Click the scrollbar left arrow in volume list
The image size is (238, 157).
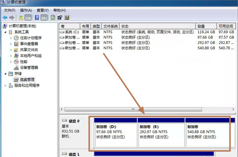point(61,109)
